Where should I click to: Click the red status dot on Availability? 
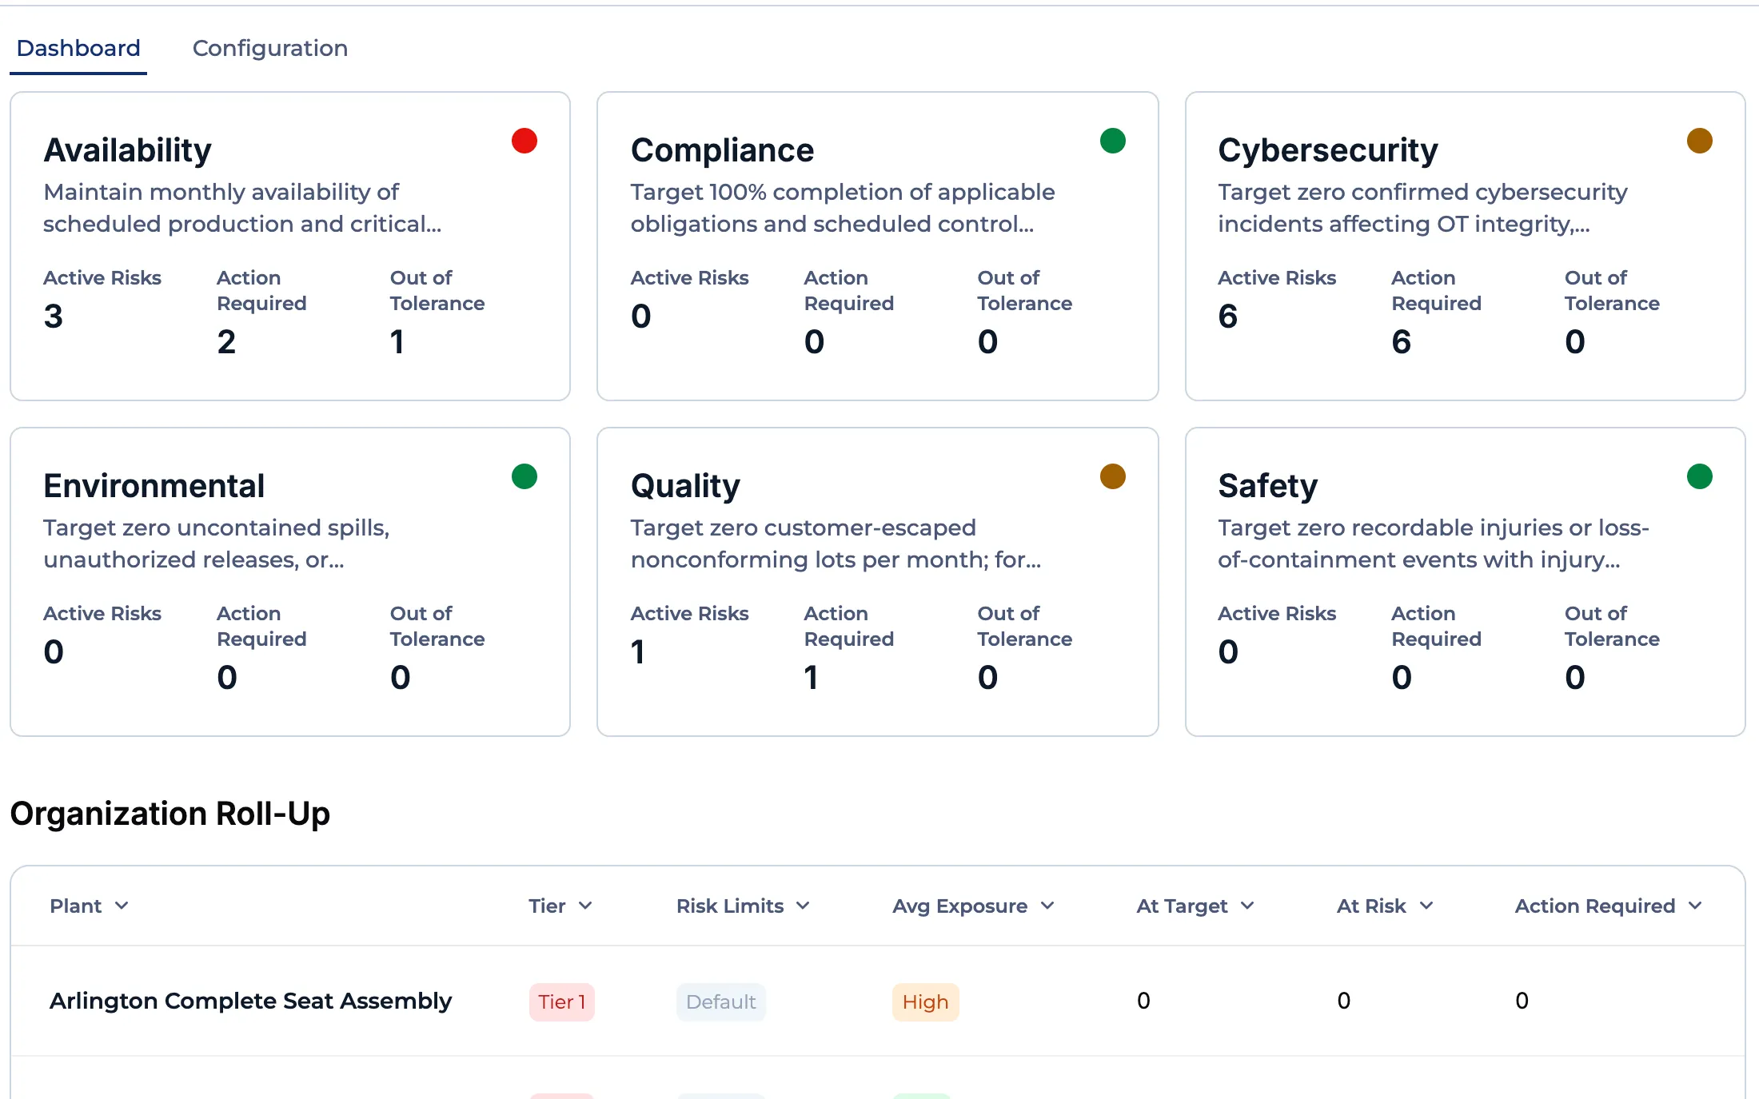[525, 141]
